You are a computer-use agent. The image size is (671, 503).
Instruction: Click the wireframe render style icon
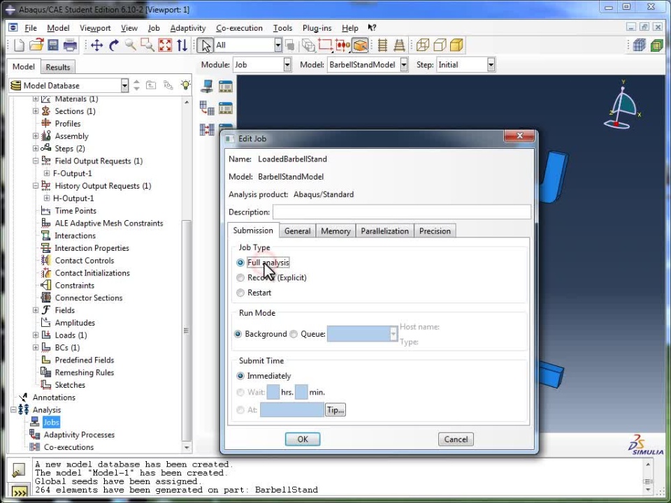423,45
